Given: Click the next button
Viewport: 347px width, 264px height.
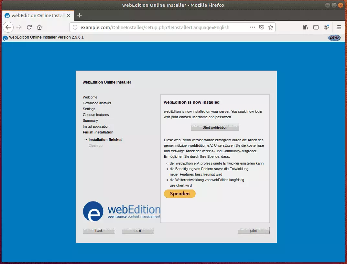Looking at the screenshot, I should point(138,231).
